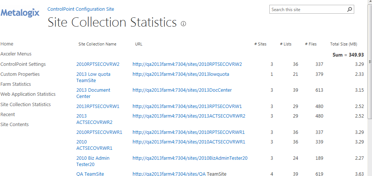This screenshot has width=372, height=176.
Task: Open Site Contents from the sidebar
Action: point(14,125)
